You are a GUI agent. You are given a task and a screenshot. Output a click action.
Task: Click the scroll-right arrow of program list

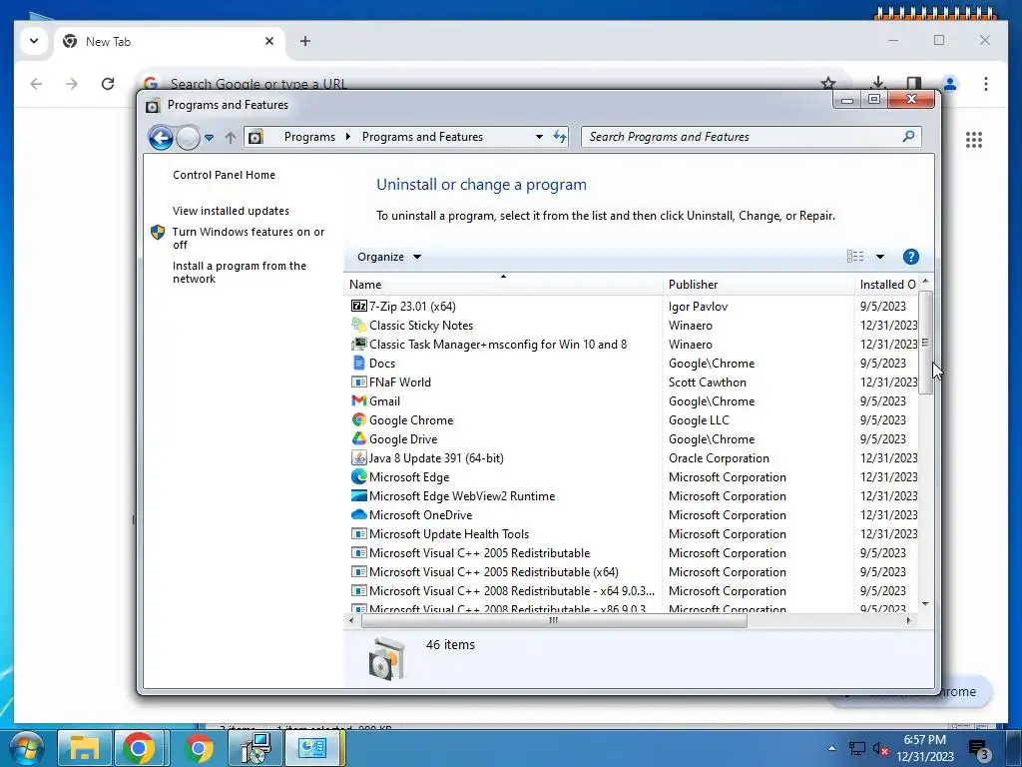pyautogui.click(x=908, y=620)
